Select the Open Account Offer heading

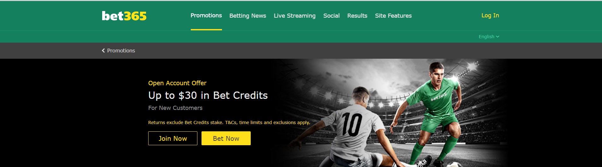pos(177,83)
